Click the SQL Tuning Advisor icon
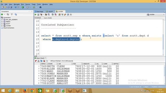The height and width of the screenshot is (93, 166). [x=49, y=14]
